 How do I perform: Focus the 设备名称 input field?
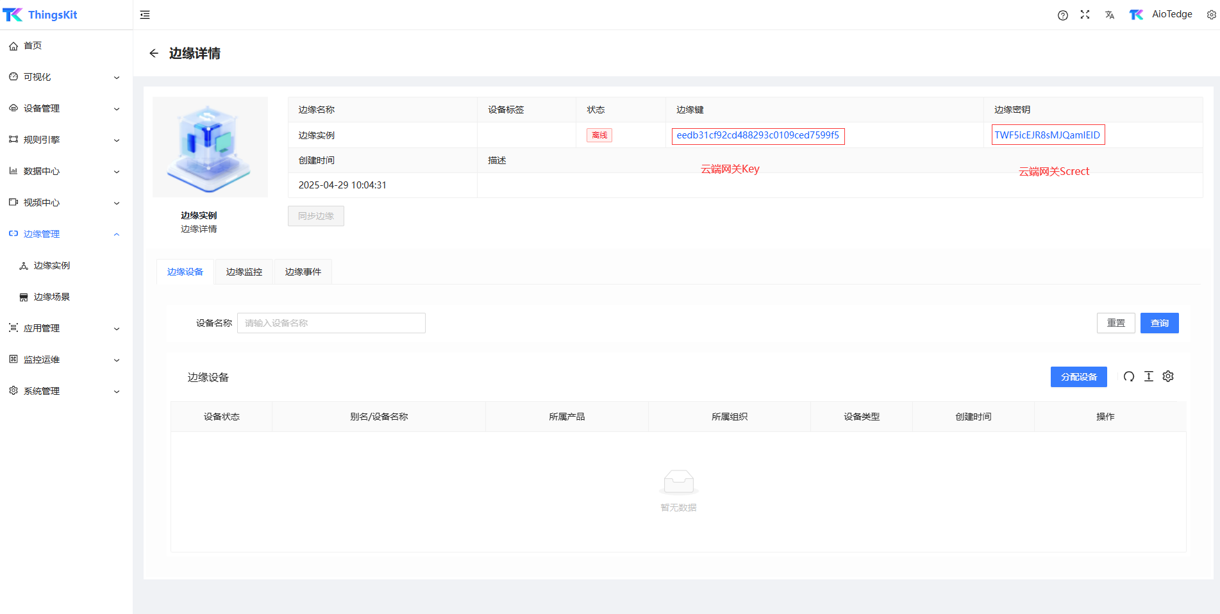pyautogui.click(x=331, y=323)
